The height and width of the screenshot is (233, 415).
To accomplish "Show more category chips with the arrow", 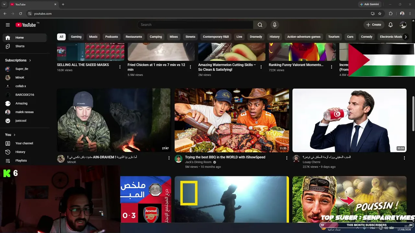I will click(406, 37).
